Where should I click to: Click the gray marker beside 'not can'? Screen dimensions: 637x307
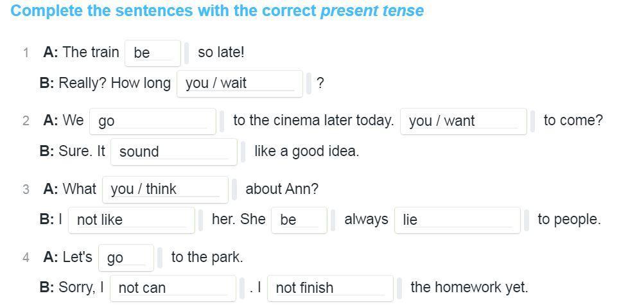(x=242, y=288)
